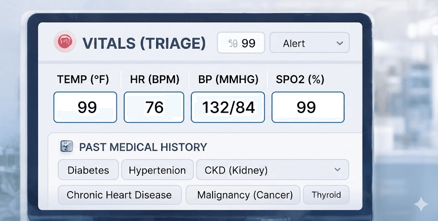Click the chevron in CKD (Kidney) field
The width and height of the screenshot is (438, 221).
click(x=337, y=170)
